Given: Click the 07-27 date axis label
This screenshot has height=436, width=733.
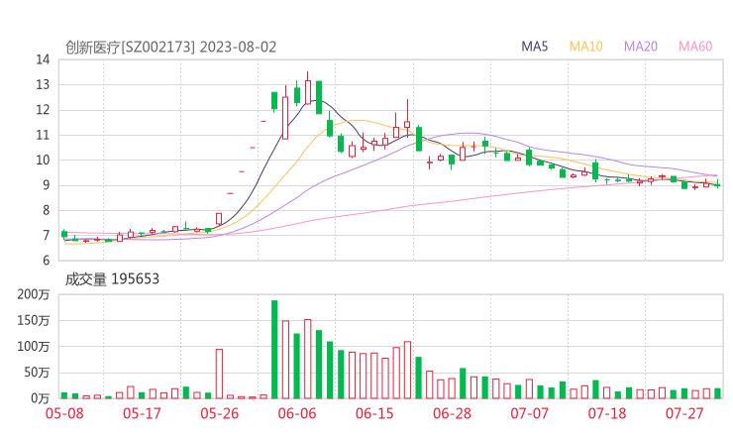Looking at the screenshot, I should pyautogui.click(x=684, y=413).
